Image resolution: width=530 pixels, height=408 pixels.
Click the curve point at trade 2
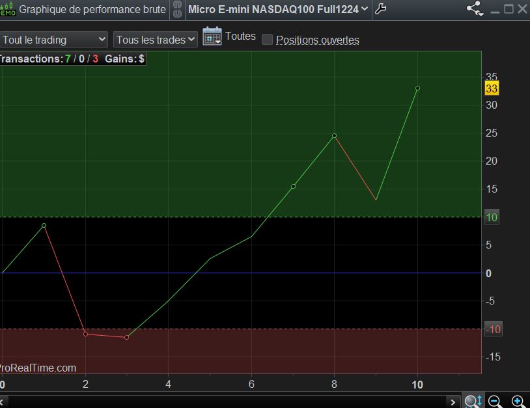point(85,334)
